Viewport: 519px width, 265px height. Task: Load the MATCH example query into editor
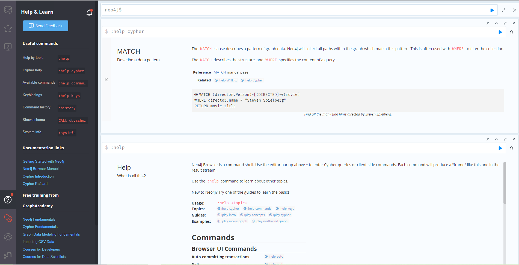click(x=196, y=95)
